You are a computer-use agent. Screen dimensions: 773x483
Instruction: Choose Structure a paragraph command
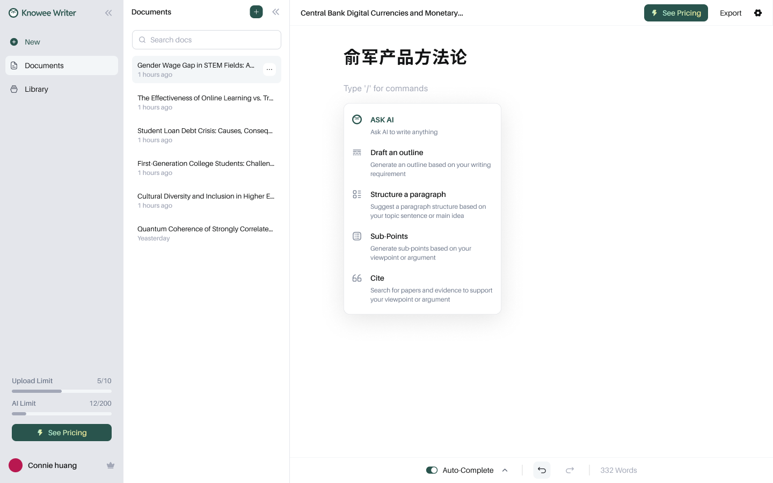(x=422, y=204)
